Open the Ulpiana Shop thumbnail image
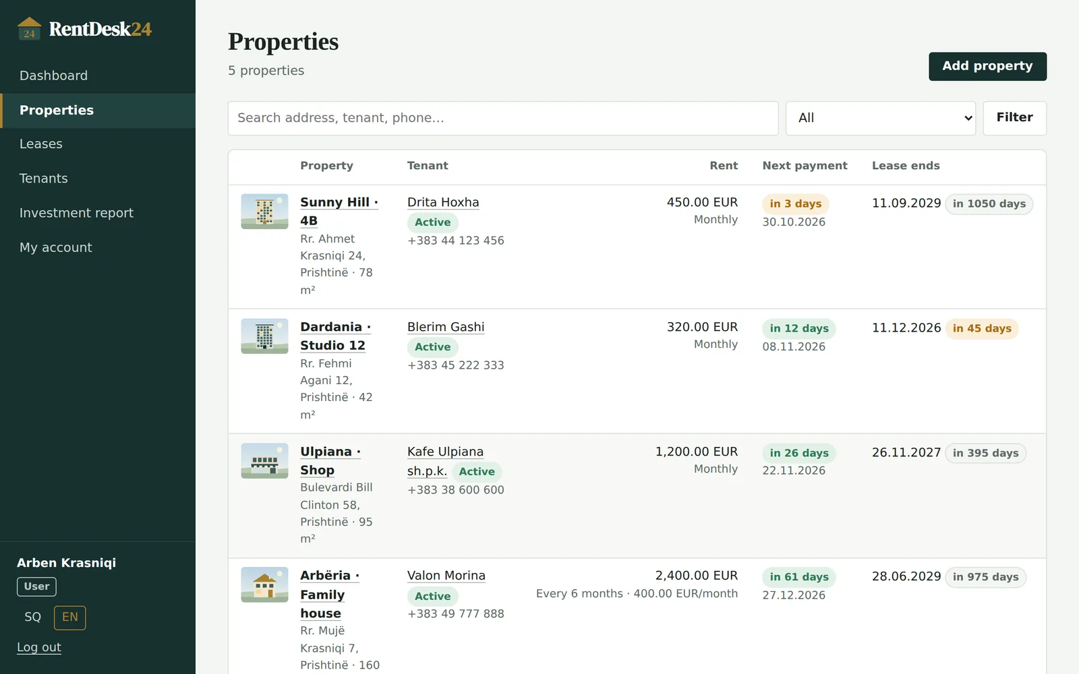This screenshot has width=1079, height=674. point(264,461)
